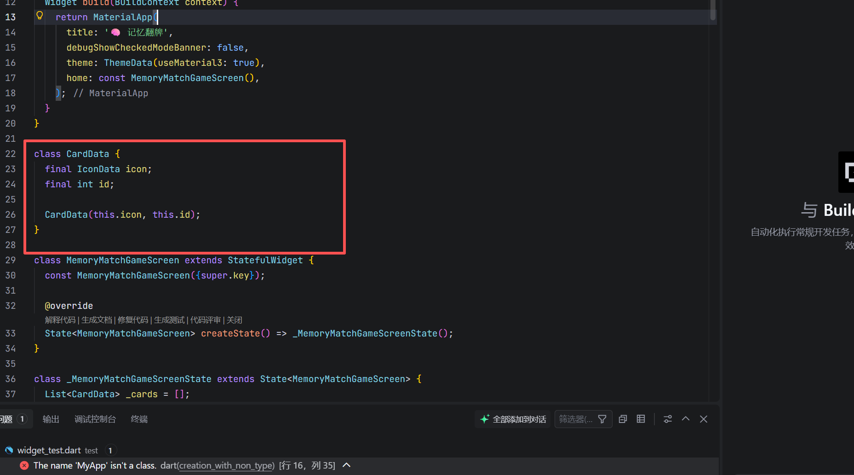
Task: Click the 生成文档 code lens link
Action: pyautogui.click(x=97, y=320)
